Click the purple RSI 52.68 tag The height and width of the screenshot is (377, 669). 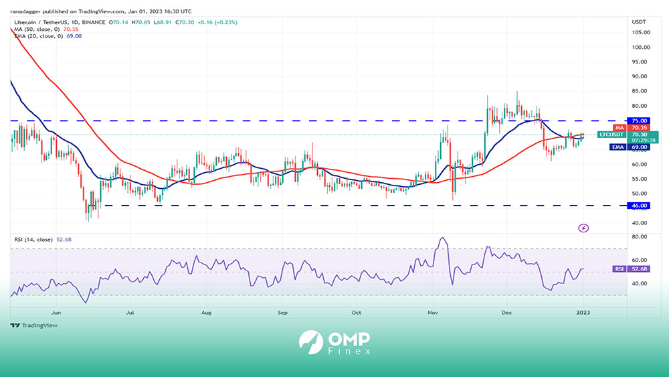[632, 269]
